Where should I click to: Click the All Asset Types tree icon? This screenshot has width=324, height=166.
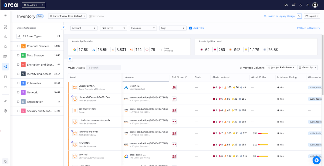[19, 36]
